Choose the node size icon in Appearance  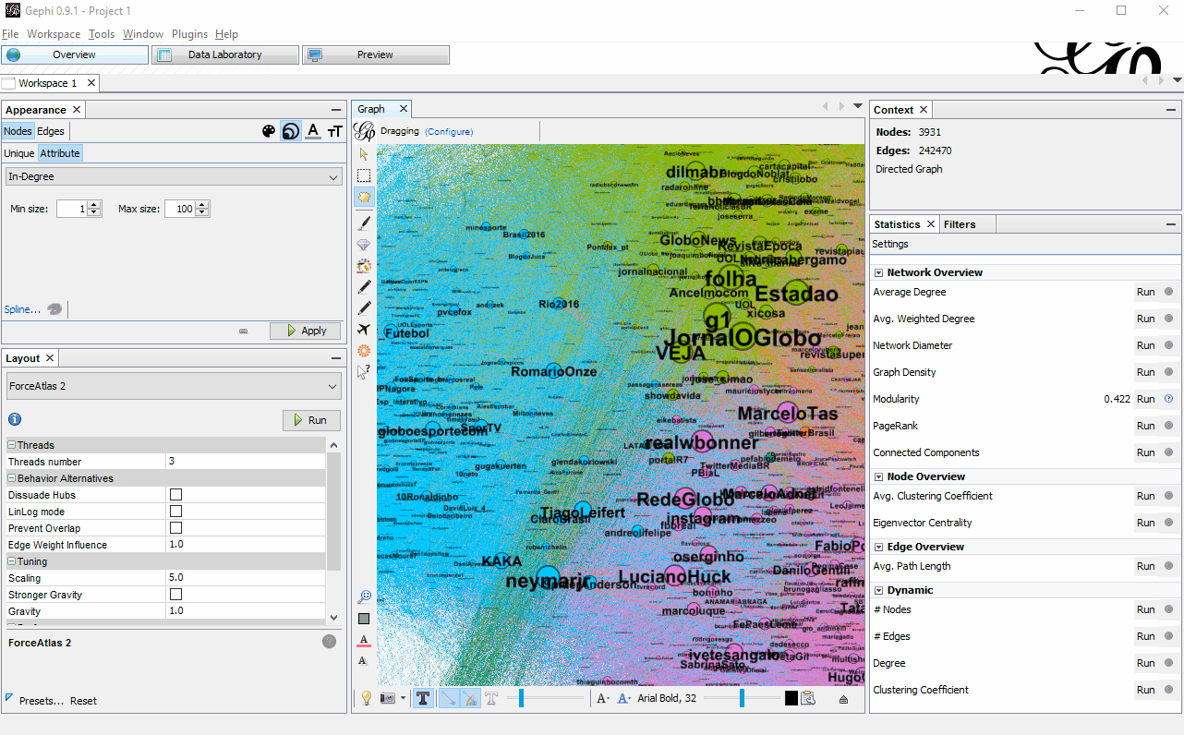point(291,131)
